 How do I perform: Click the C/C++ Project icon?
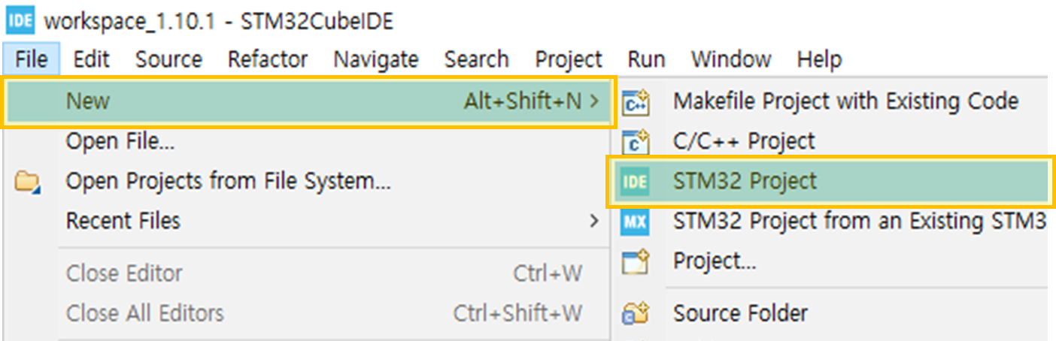coord(636,141)
